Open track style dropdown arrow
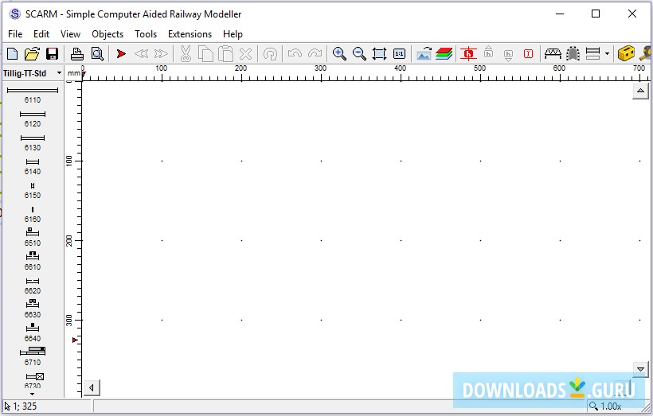The image size is (653, 416). pos(607,53)
